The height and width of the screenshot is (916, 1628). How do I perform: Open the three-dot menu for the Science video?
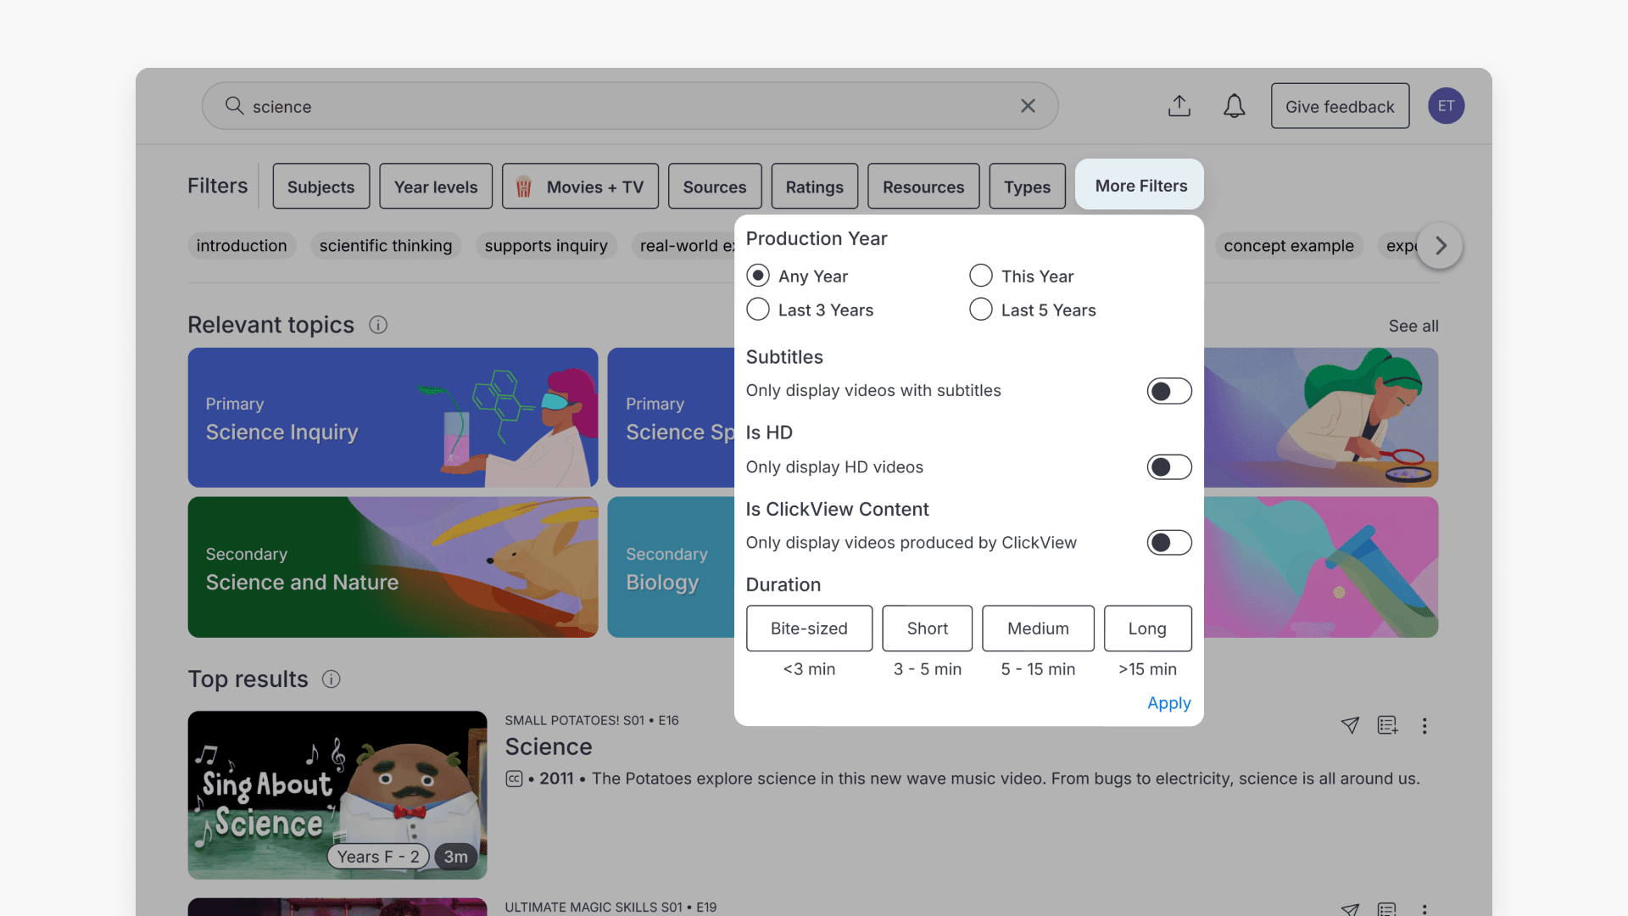tap(1424, 727)
